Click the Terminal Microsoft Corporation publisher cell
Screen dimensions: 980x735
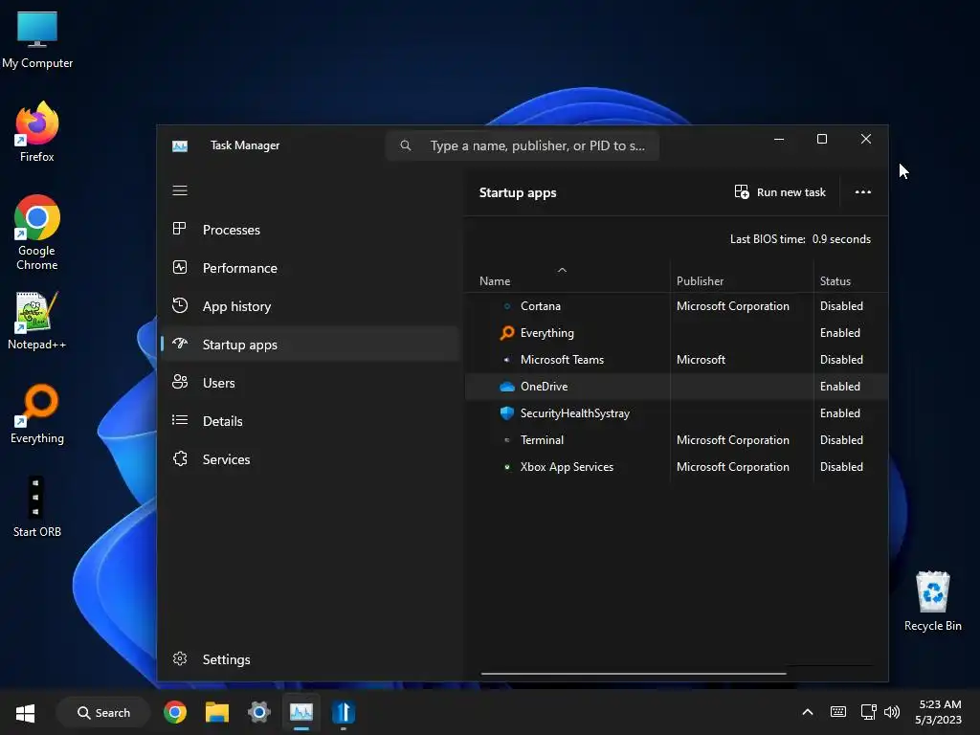tap(742, 440)
